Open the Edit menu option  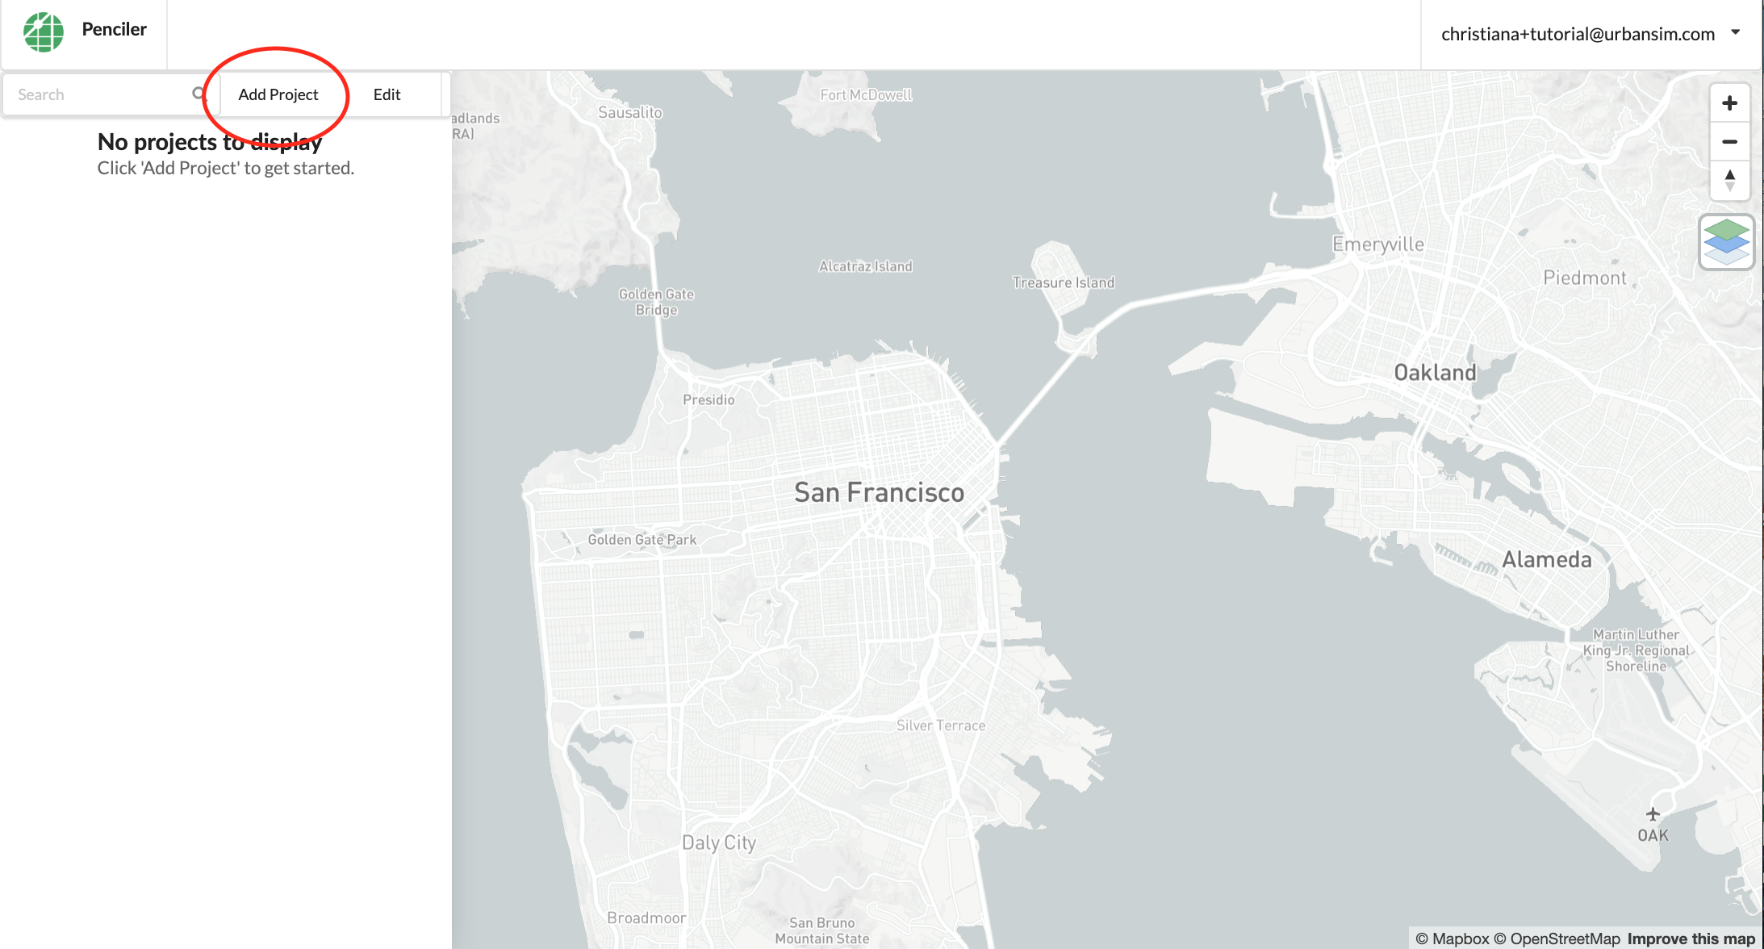387,94
